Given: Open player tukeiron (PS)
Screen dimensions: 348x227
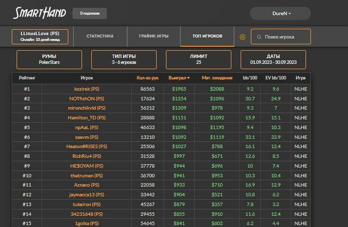Looking at the screenshot, I should click(x=87, y=204).
